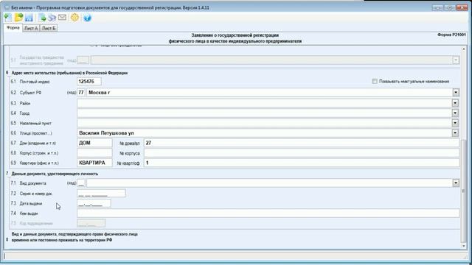This screenshot has width=472, height=265.
Task: Expand the Вид документа dropdown arrow
Action: pos(456,183)
